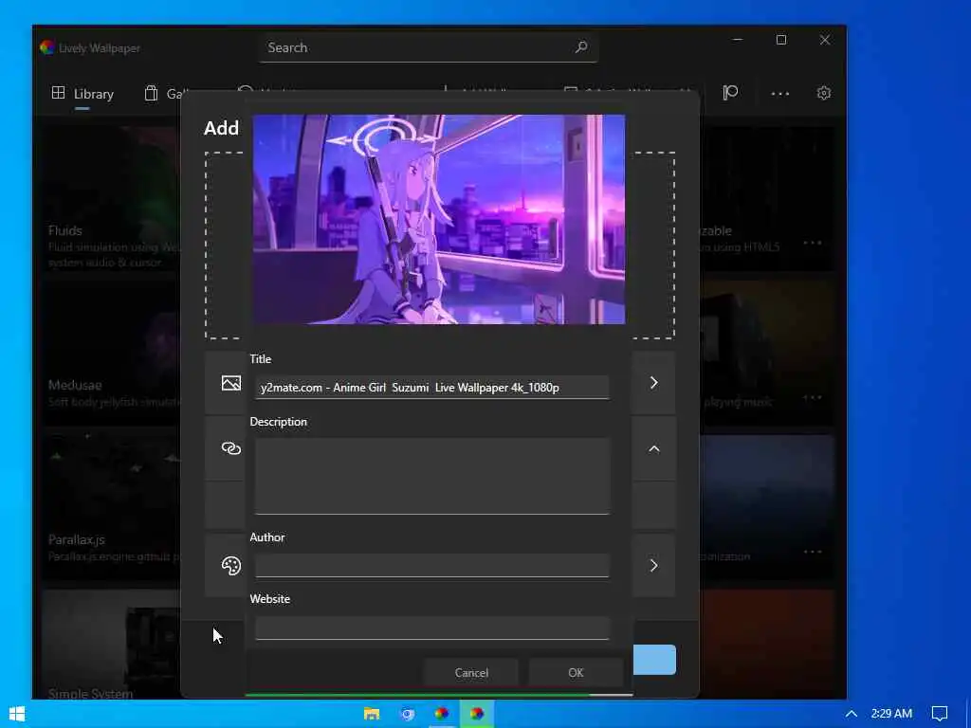
Task: Open the Chrome icon in the taskbar
Action: [x=407, y=714]
